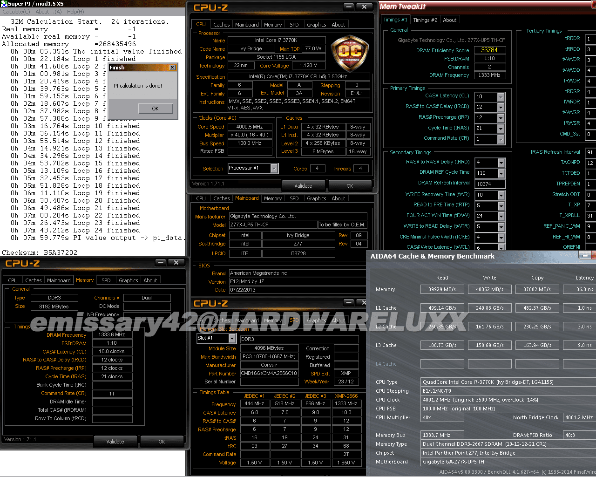Click the Checksum: B5A37202 line in Super PI

[40, 252]
